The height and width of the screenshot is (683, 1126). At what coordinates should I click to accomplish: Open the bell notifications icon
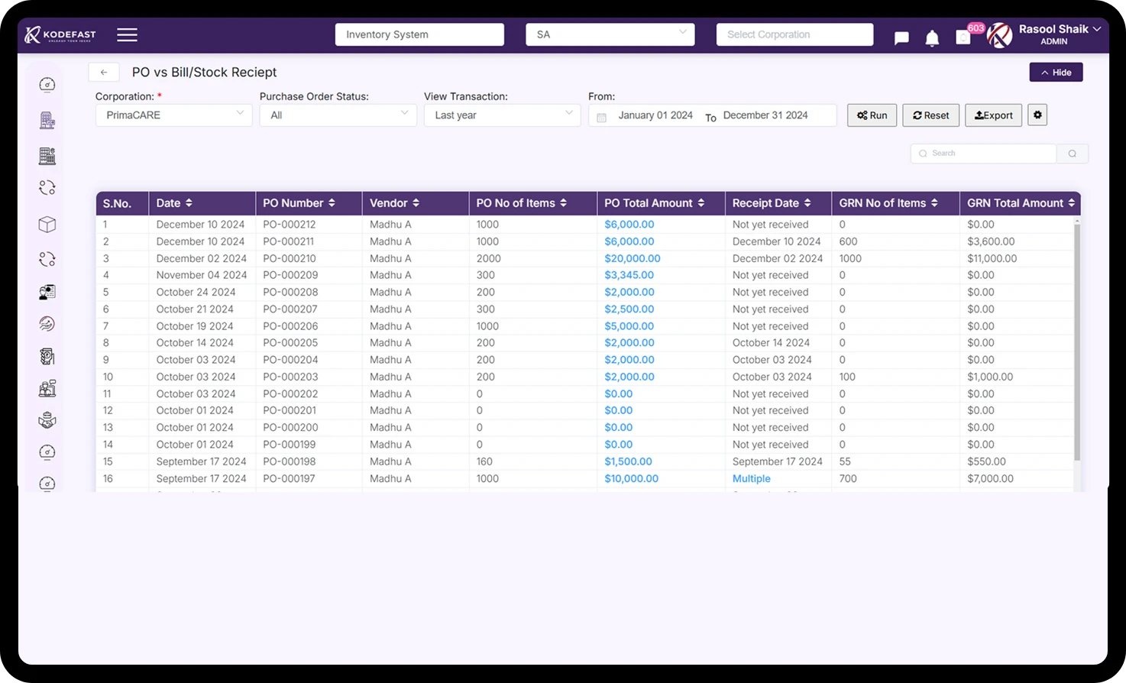click(x=932, y=38)
